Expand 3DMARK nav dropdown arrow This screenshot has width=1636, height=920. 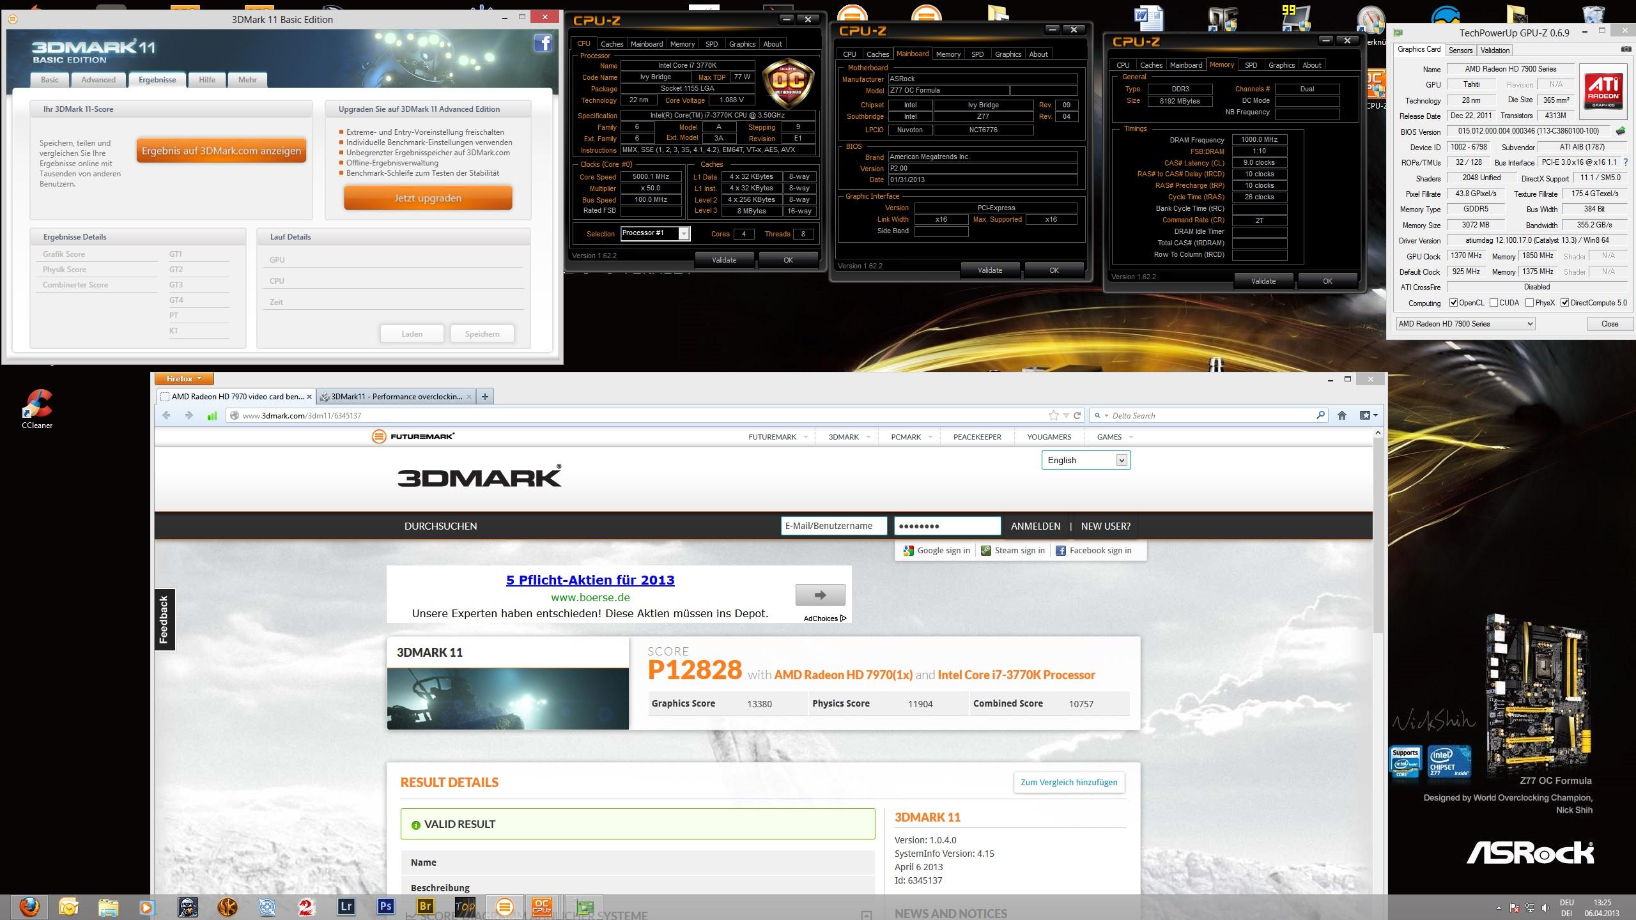point(868,437)
